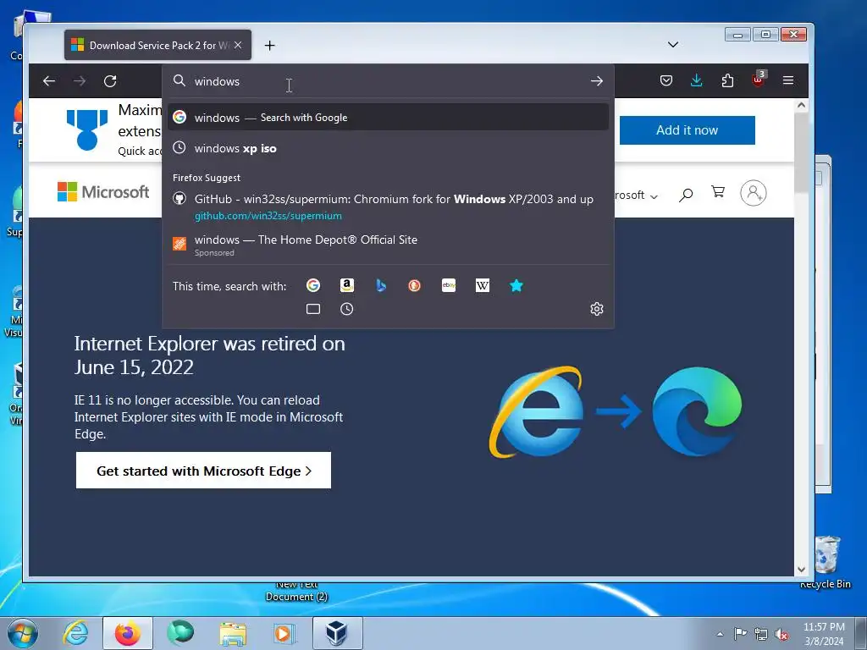
Task: Open the Firefox hamburger menu
Action: coord(788,80)
